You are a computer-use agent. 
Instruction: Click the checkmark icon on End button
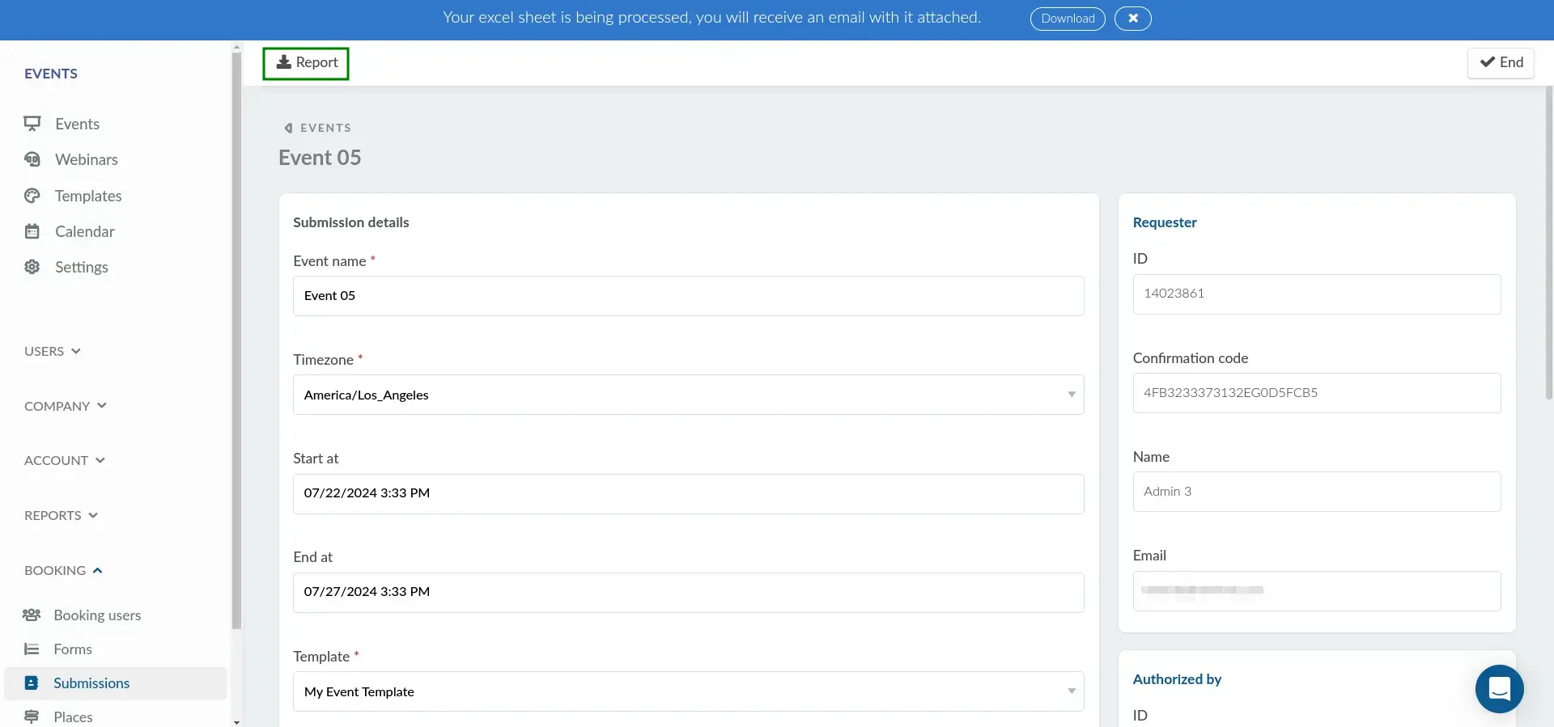coord(1488,62)
